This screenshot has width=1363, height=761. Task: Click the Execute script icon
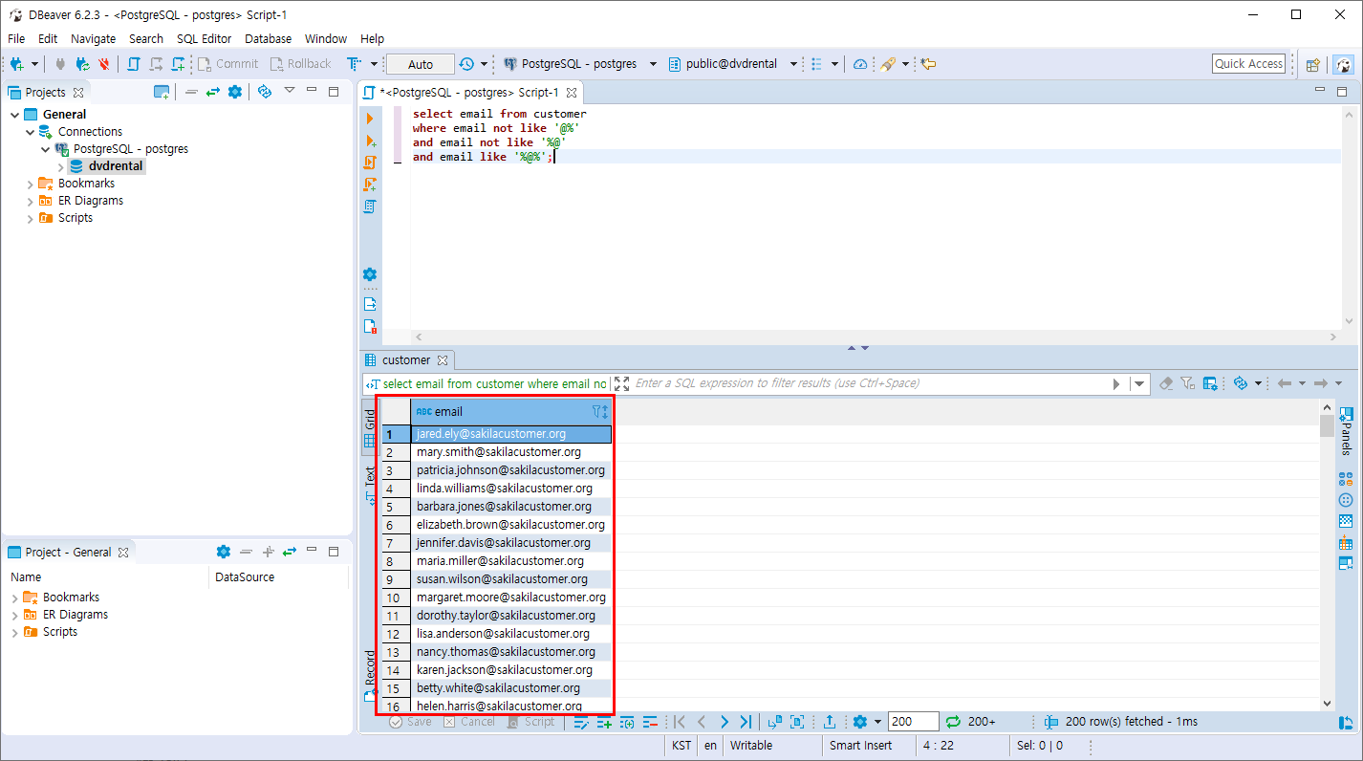pos(370,163)
